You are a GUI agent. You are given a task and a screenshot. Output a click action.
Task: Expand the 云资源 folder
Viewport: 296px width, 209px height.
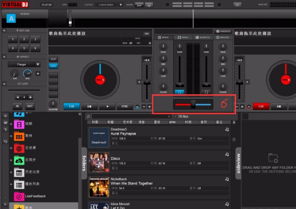11,148
